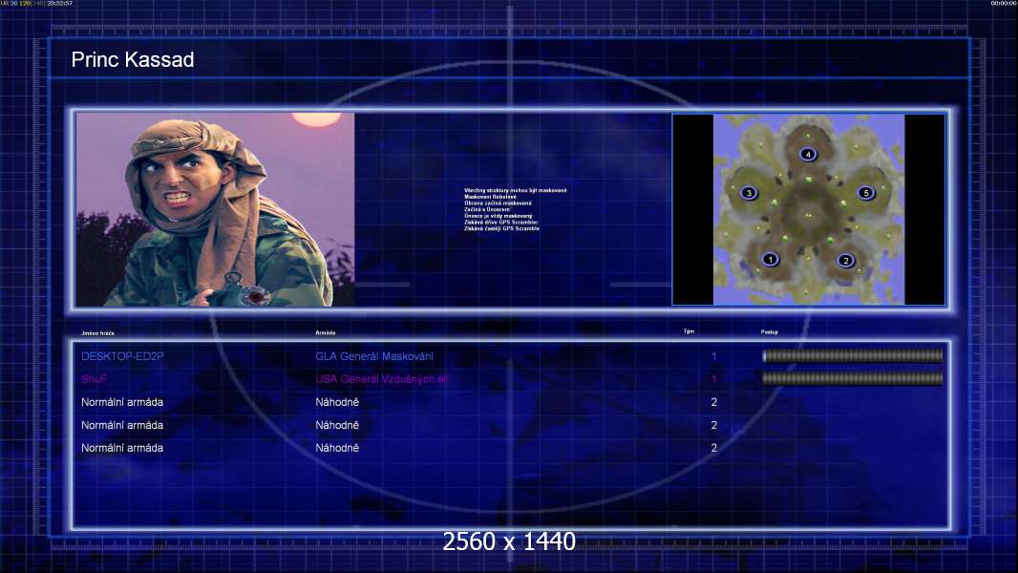Click the 'Únosce je vždy maskovaný' line
The image size is (1018, 573).
pos(498,216)
